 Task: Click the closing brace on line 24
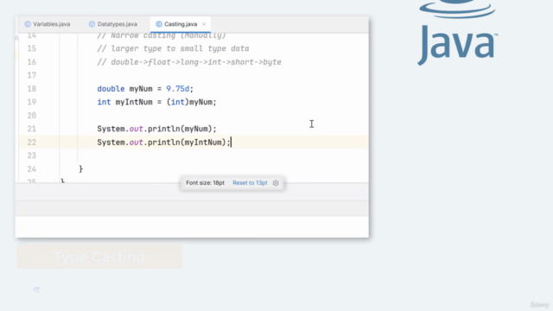(80, 169)
